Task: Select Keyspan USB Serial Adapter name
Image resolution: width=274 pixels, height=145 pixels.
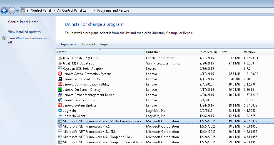Action: (x=83, y=68)
